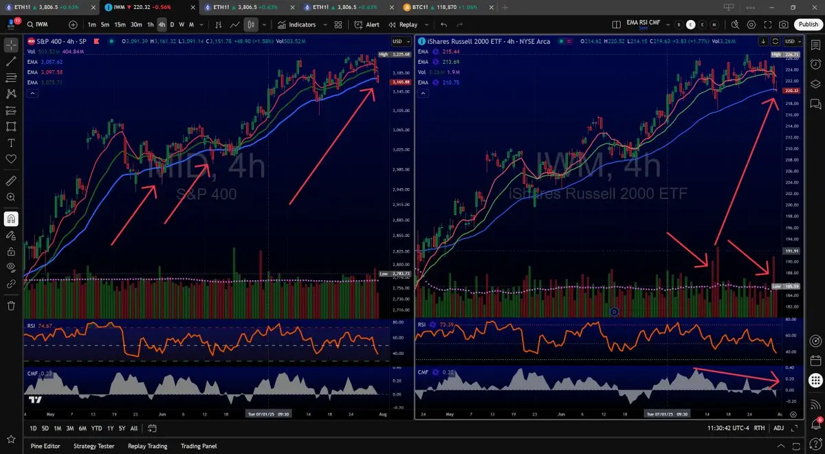Image resolution: width=825 pixels, height=454 pixels.
Task: Click the trash remove objects icon
Action: (11, 306)
